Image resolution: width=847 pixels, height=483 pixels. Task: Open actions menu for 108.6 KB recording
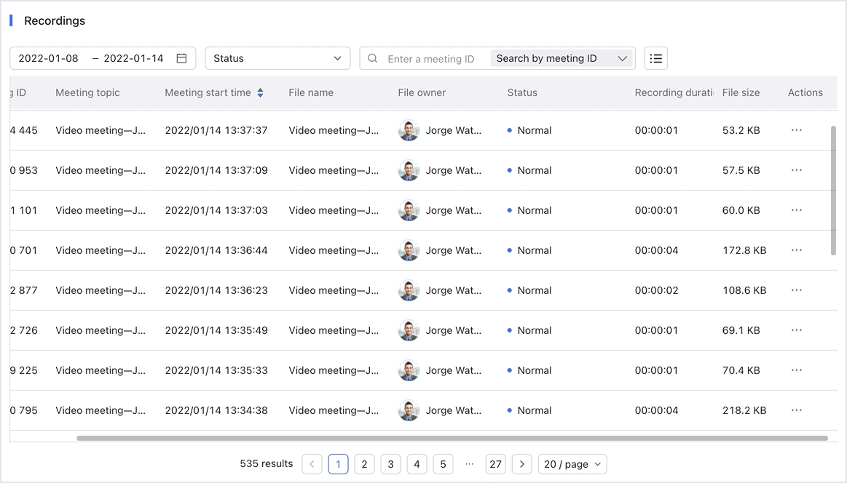click(x=796, y=290)
